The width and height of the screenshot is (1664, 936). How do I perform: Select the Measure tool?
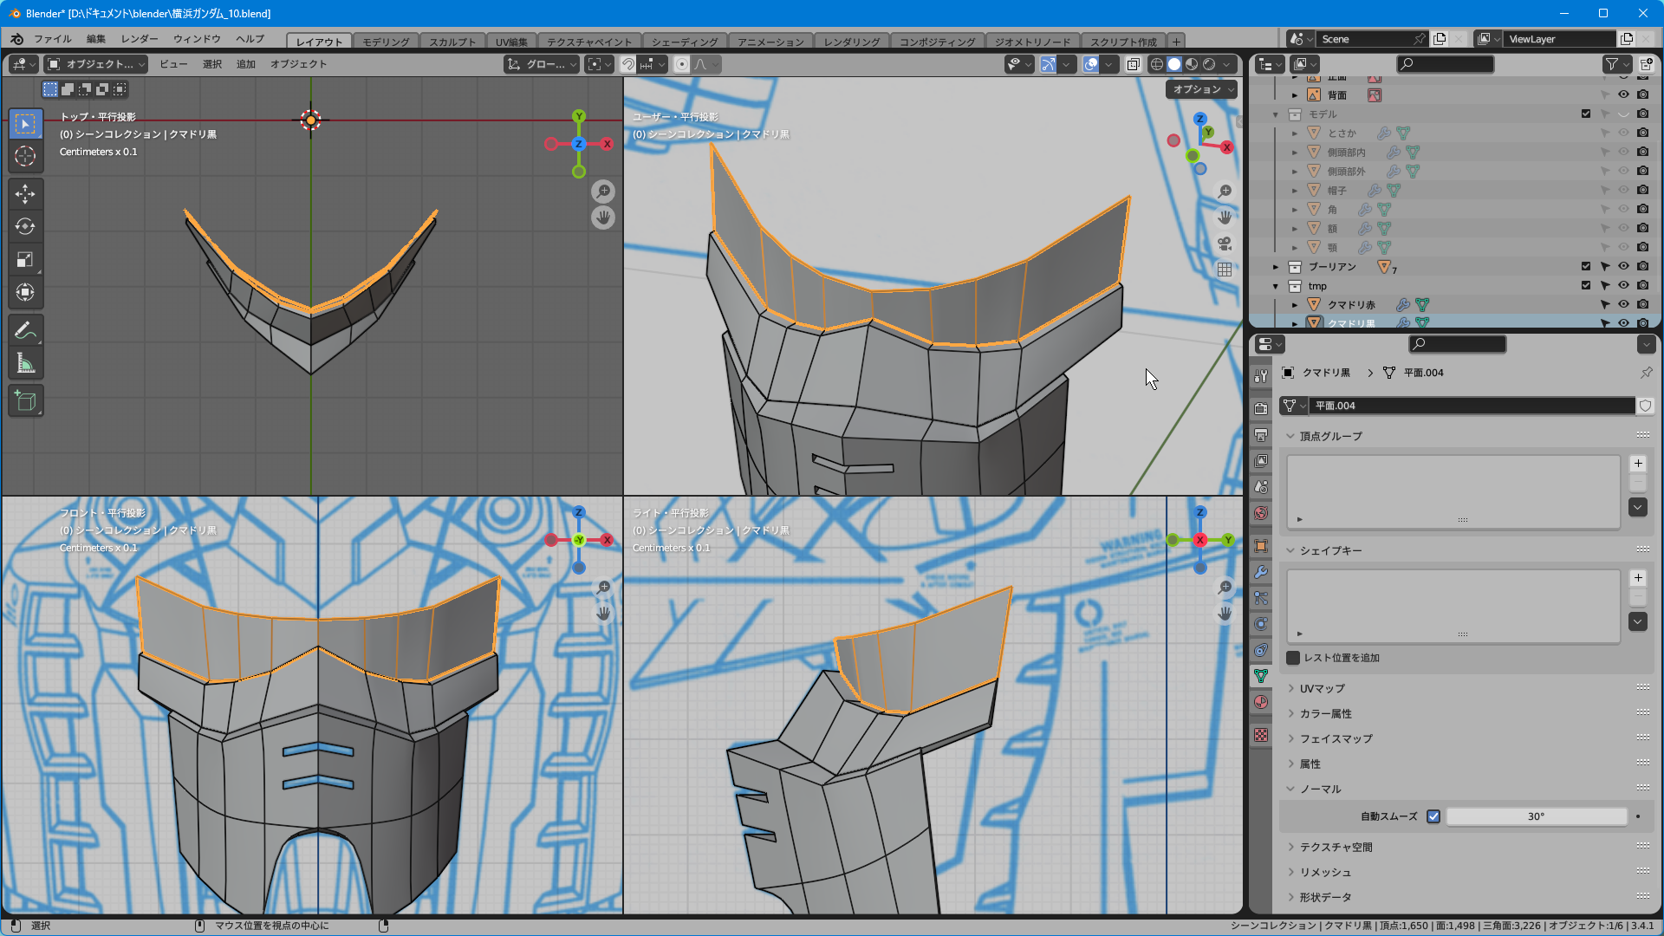(x=25, y=364)
